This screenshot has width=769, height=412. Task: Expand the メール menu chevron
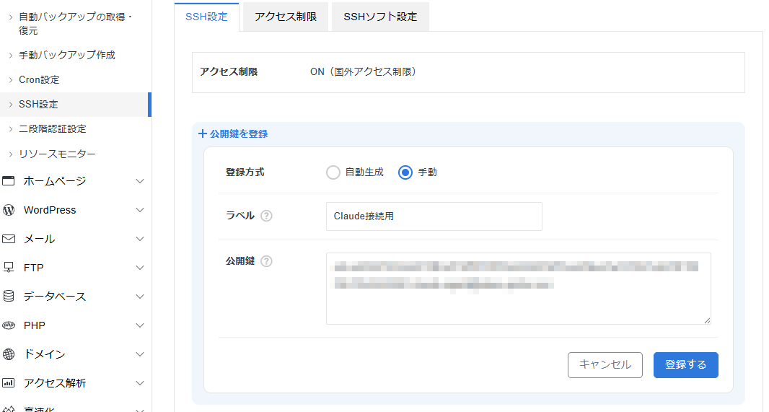[x=140, y=239]
